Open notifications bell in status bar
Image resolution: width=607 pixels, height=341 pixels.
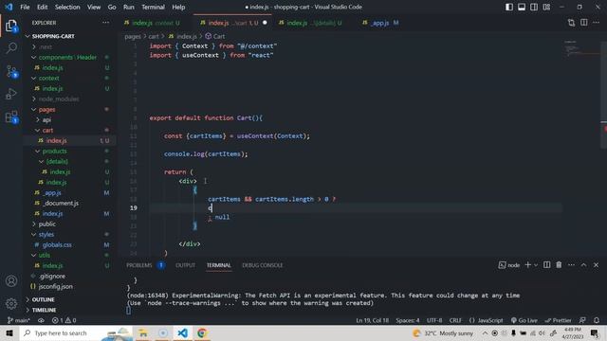click(597, 320)
